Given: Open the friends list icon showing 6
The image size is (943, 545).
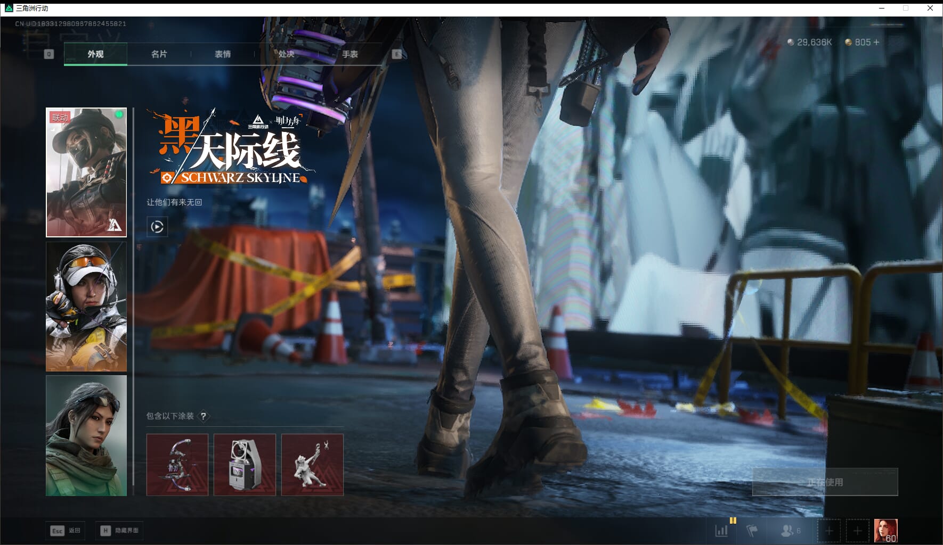Looking at the screenshot, I should tap(791, 531).
